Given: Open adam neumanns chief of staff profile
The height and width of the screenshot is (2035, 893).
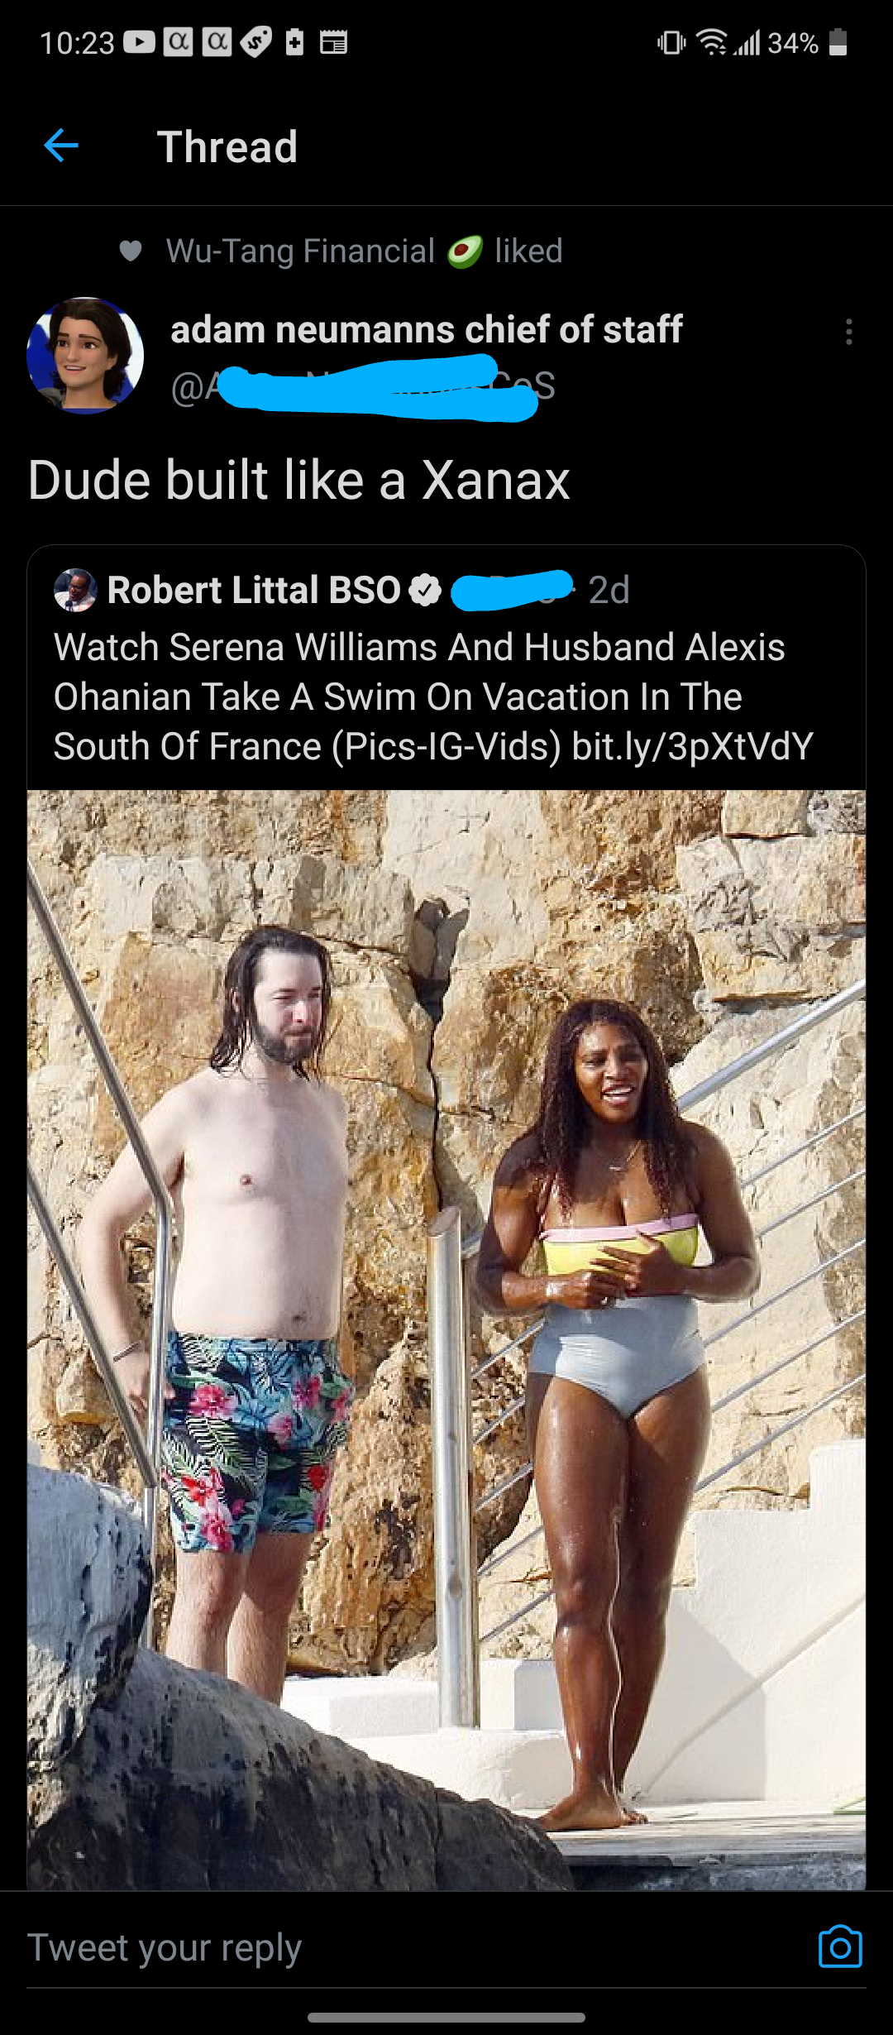Looking at the screenshot, I should click(427, 329).
